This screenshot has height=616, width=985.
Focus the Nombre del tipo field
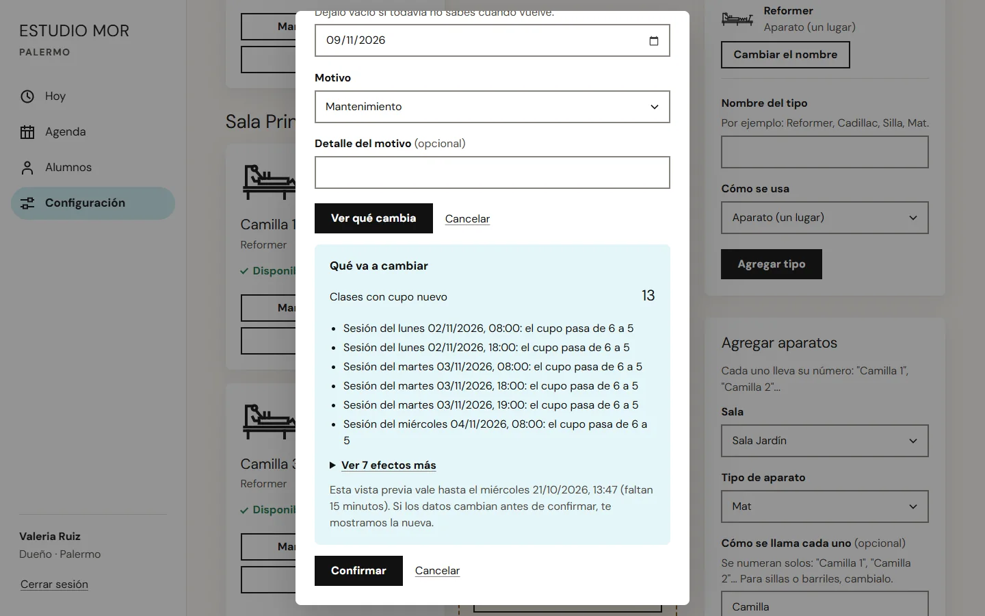click(x=825, y=152)
